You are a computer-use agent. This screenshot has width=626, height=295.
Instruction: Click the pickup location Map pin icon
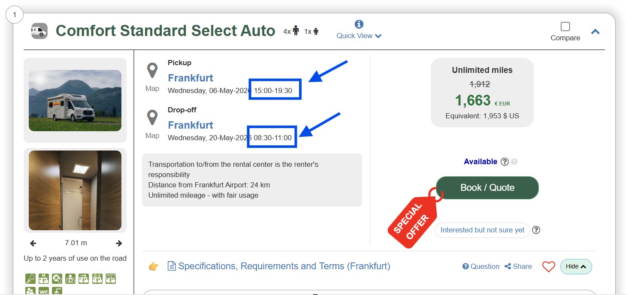[152, 70]
